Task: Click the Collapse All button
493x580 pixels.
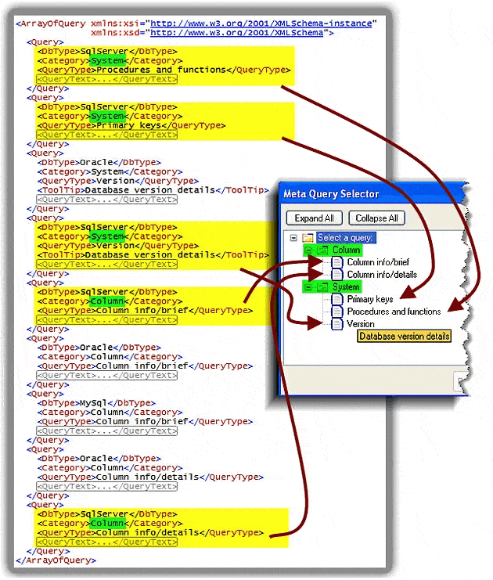Action: click(376, 218)
